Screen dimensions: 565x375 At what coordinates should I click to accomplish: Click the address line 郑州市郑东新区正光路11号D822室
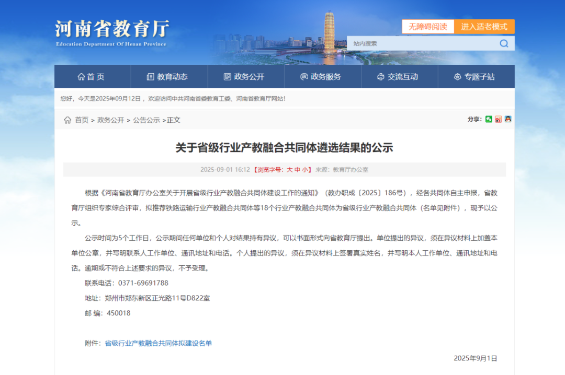coord(157,298)
